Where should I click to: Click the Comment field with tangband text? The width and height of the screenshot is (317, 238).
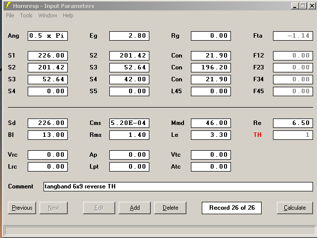pyautogui.click(x=178, y=186)
